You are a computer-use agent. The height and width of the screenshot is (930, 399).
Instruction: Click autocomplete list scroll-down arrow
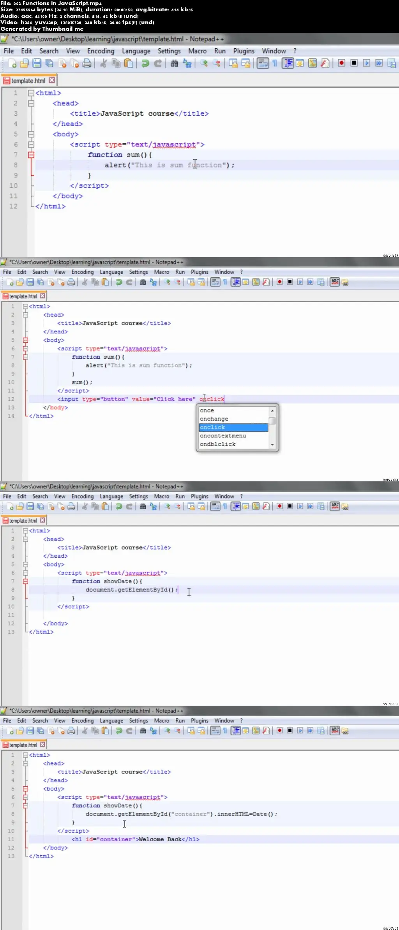[x=272, y=445]
